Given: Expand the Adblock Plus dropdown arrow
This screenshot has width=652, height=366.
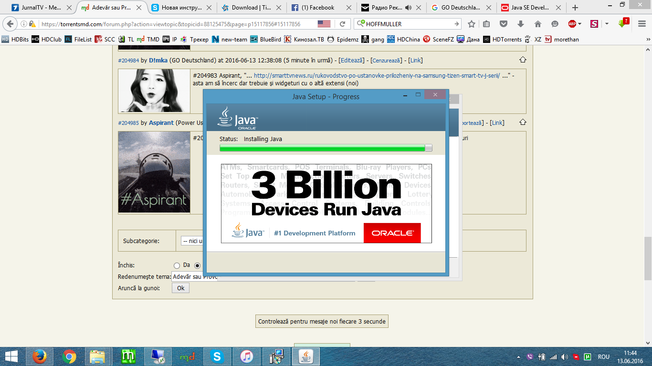Looking at the screenshot, I should [x=580, y=24].
